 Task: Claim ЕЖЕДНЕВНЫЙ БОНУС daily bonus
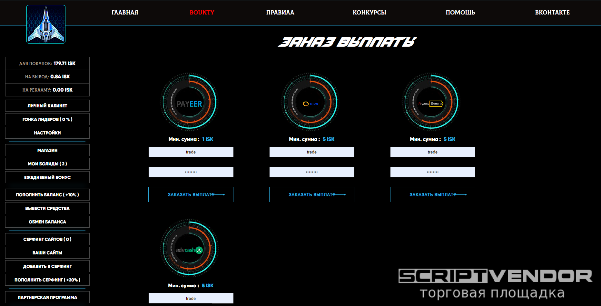[x=47, y=177]
